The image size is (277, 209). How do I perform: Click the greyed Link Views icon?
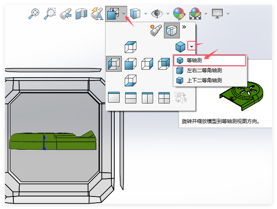tap(181, 97)
